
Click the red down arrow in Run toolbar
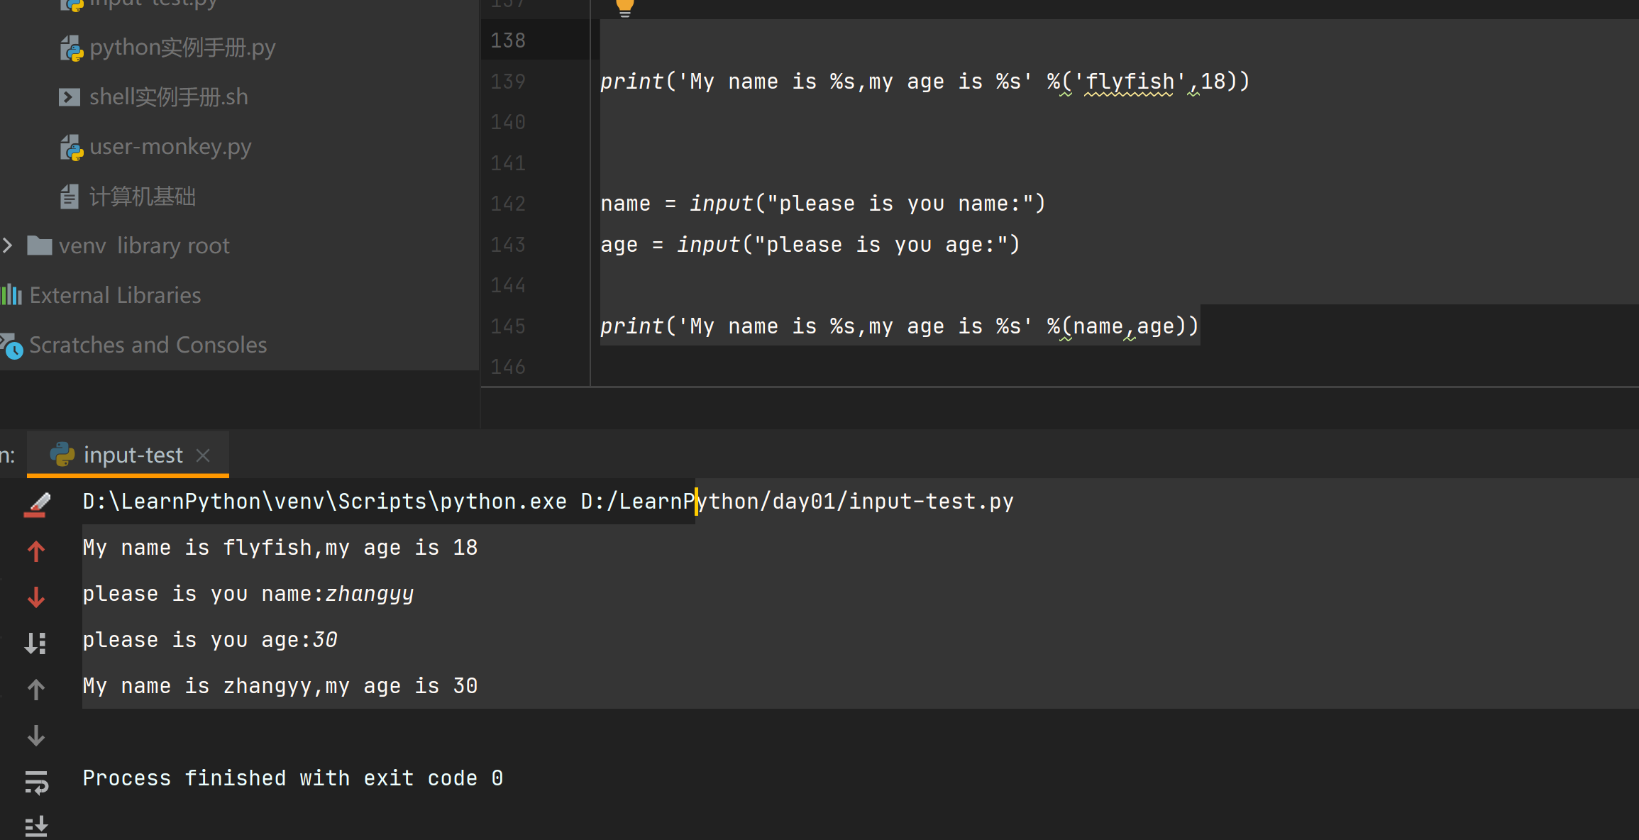click(36, 597)
